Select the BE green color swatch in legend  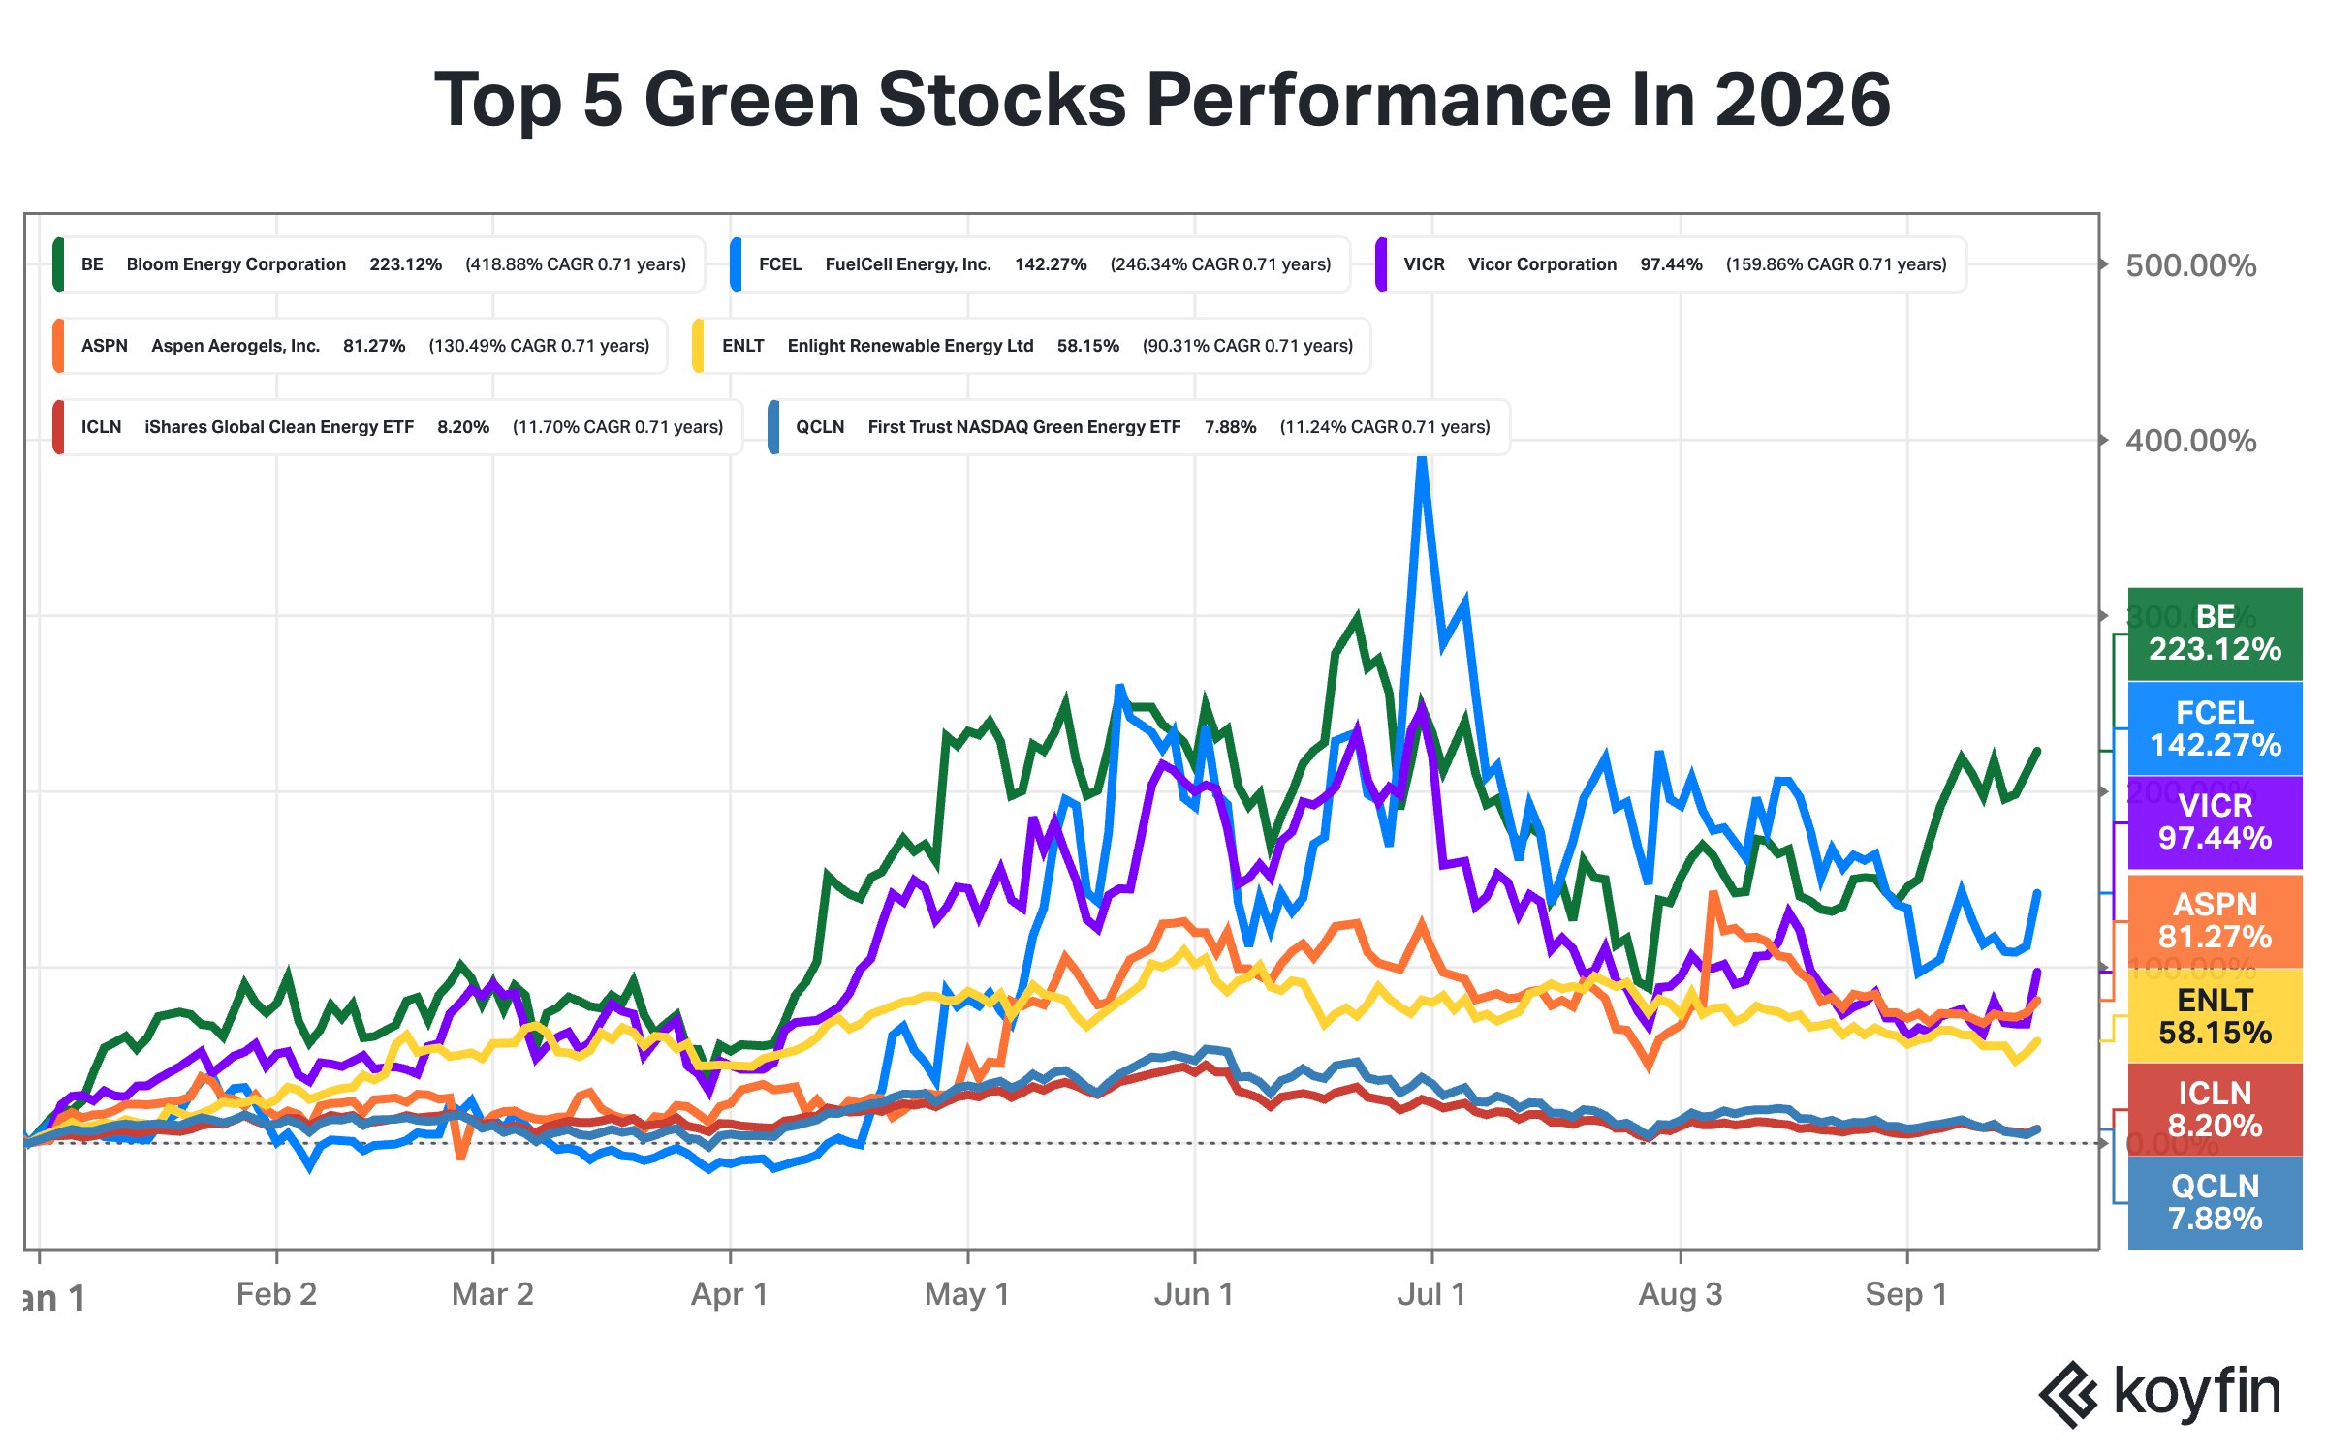click(x=59, y=264)
